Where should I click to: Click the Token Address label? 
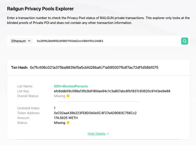(29, 113)
